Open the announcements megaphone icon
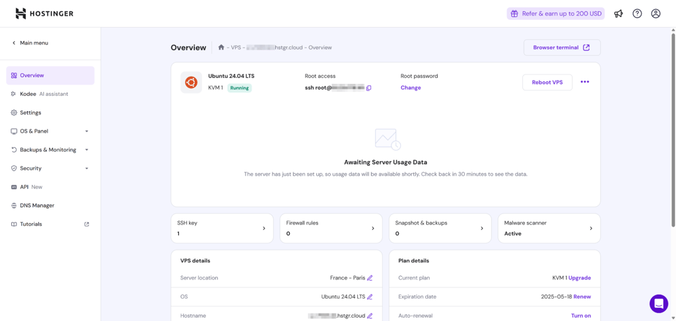 [619, 14]
